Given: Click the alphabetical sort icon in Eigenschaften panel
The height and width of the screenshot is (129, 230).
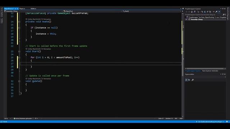Looking at the screenshot, I should tap(189, 80).
